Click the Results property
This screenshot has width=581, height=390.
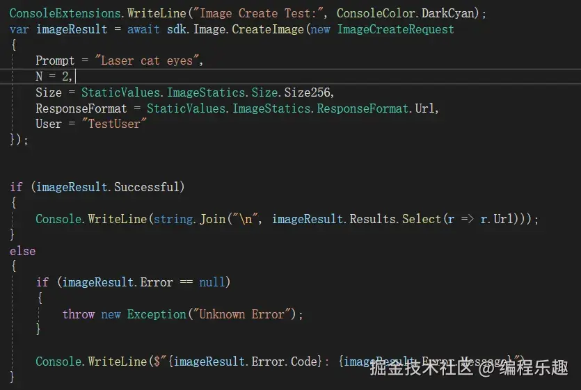coord(372,219)
